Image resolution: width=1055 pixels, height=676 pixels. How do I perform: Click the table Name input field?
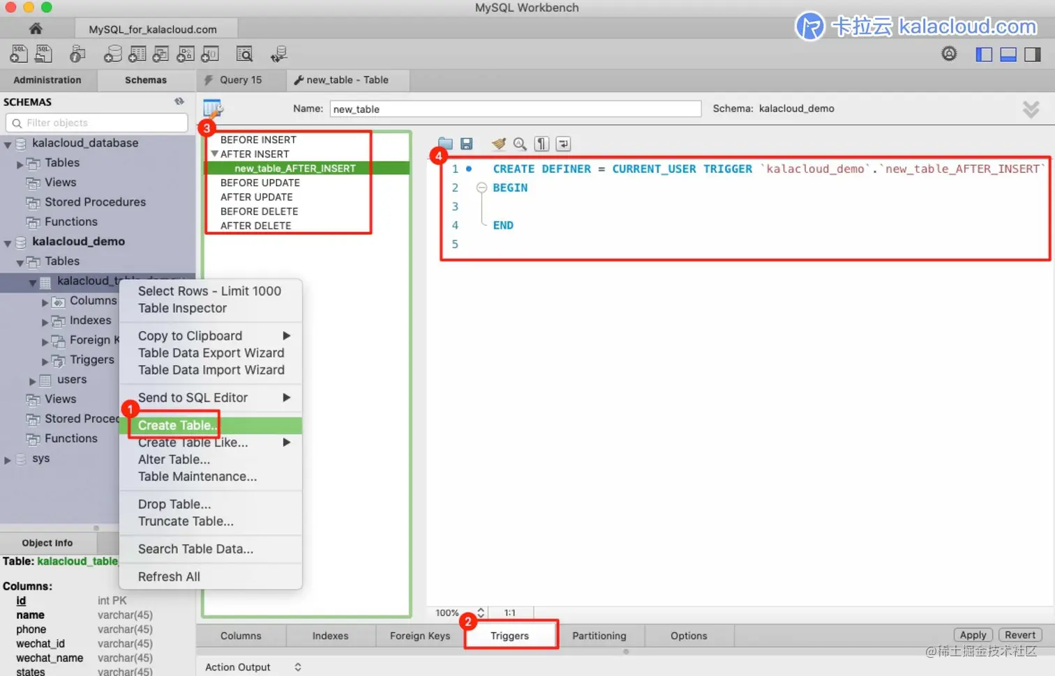coord(516,109)
